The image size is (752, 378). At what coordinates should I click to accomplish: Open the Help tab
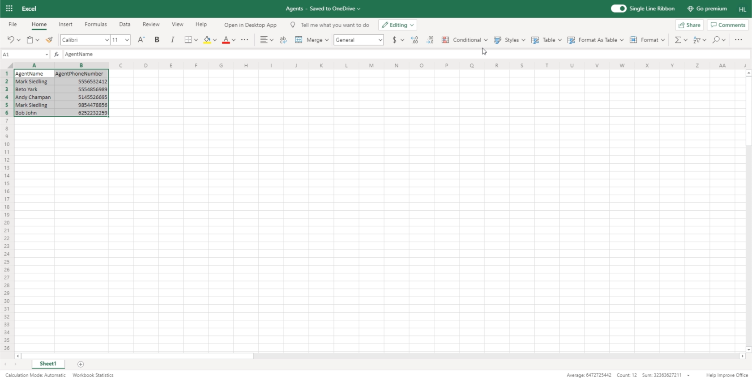[x=201, y=24]
